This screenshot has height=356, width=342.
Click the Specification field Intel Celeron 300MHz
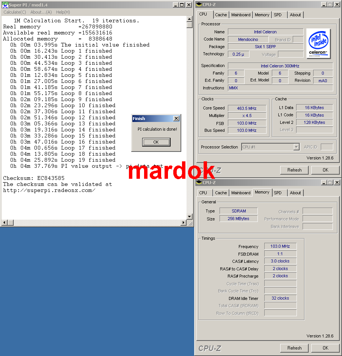pos(280,66)
